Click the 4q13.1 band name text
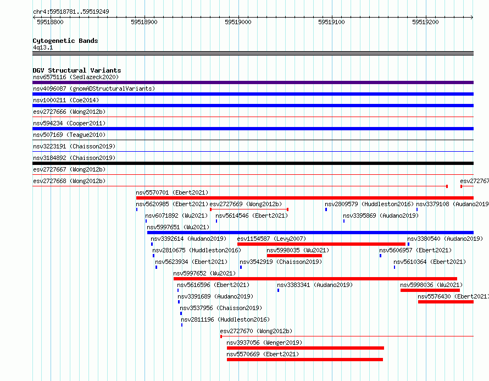489x381 pixels. click(x=43, y=47)
